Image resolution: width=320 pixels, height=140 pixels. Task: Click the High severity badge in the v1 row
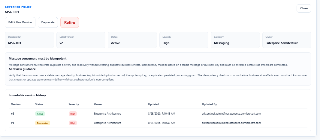73,123
